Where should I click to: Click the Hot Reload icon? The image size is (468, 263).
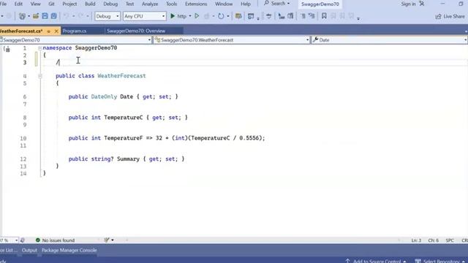206,16
